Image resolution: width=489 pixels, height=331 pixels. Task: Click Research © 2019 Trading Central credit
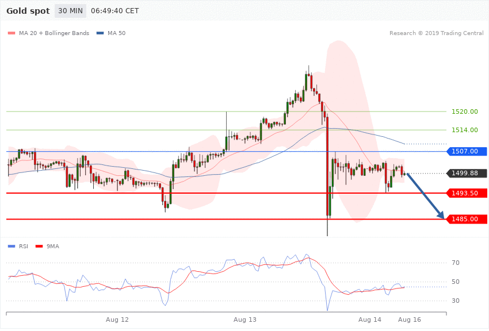[436, 33]
